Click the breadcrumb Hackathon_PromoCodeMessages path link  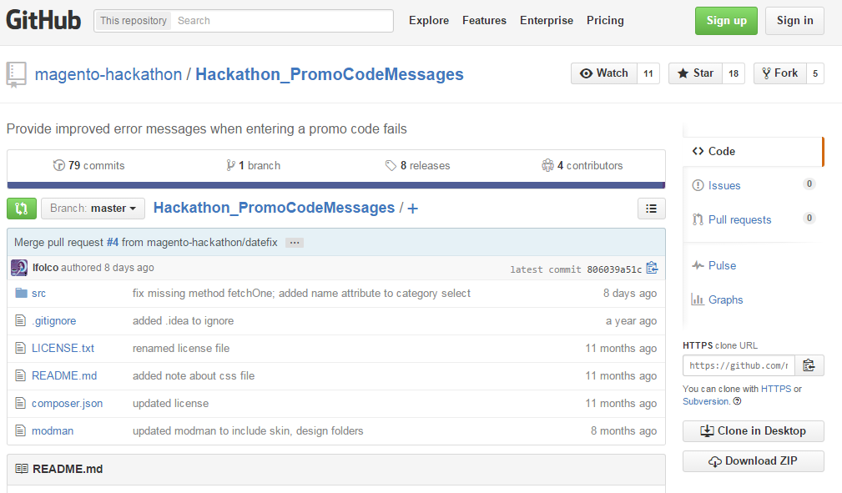(274, 208)
